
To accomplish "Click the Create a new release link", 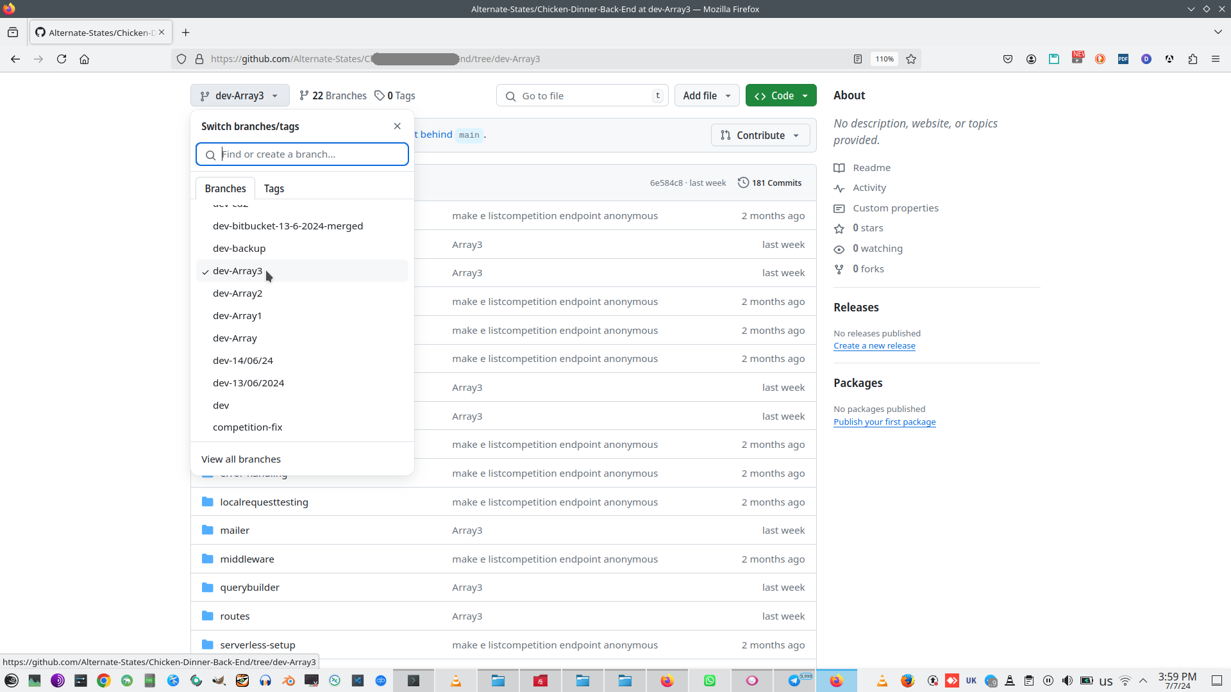I will point(874,345).
